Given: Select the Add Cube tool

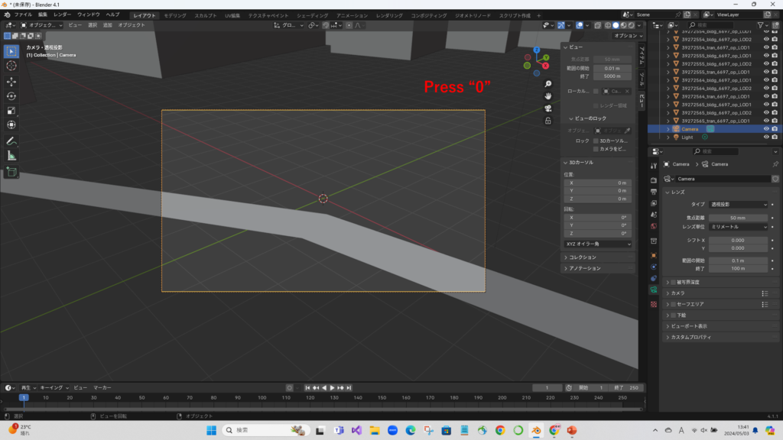Looking at the screenshot, I should point(11,172).
